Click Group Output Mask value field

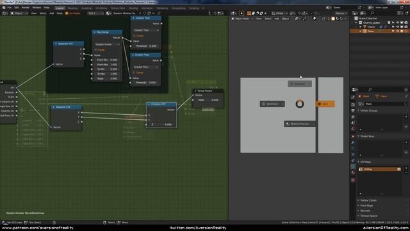[x=208, y=100]
